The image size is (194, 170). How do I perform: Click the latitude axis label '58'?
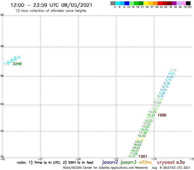point(2,46)
